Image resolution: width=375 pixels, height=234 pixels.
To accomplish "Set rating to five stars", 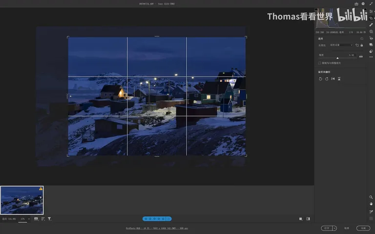I will coord(163,219).
